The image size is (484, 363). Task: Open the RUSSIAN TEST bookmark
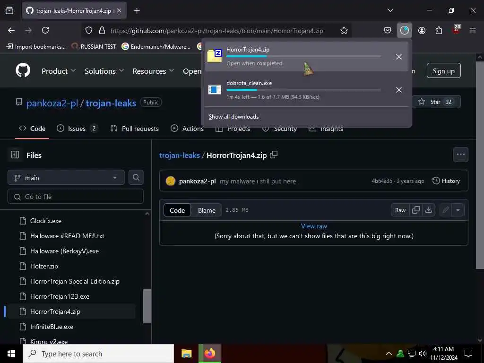(x=94, y=47)
